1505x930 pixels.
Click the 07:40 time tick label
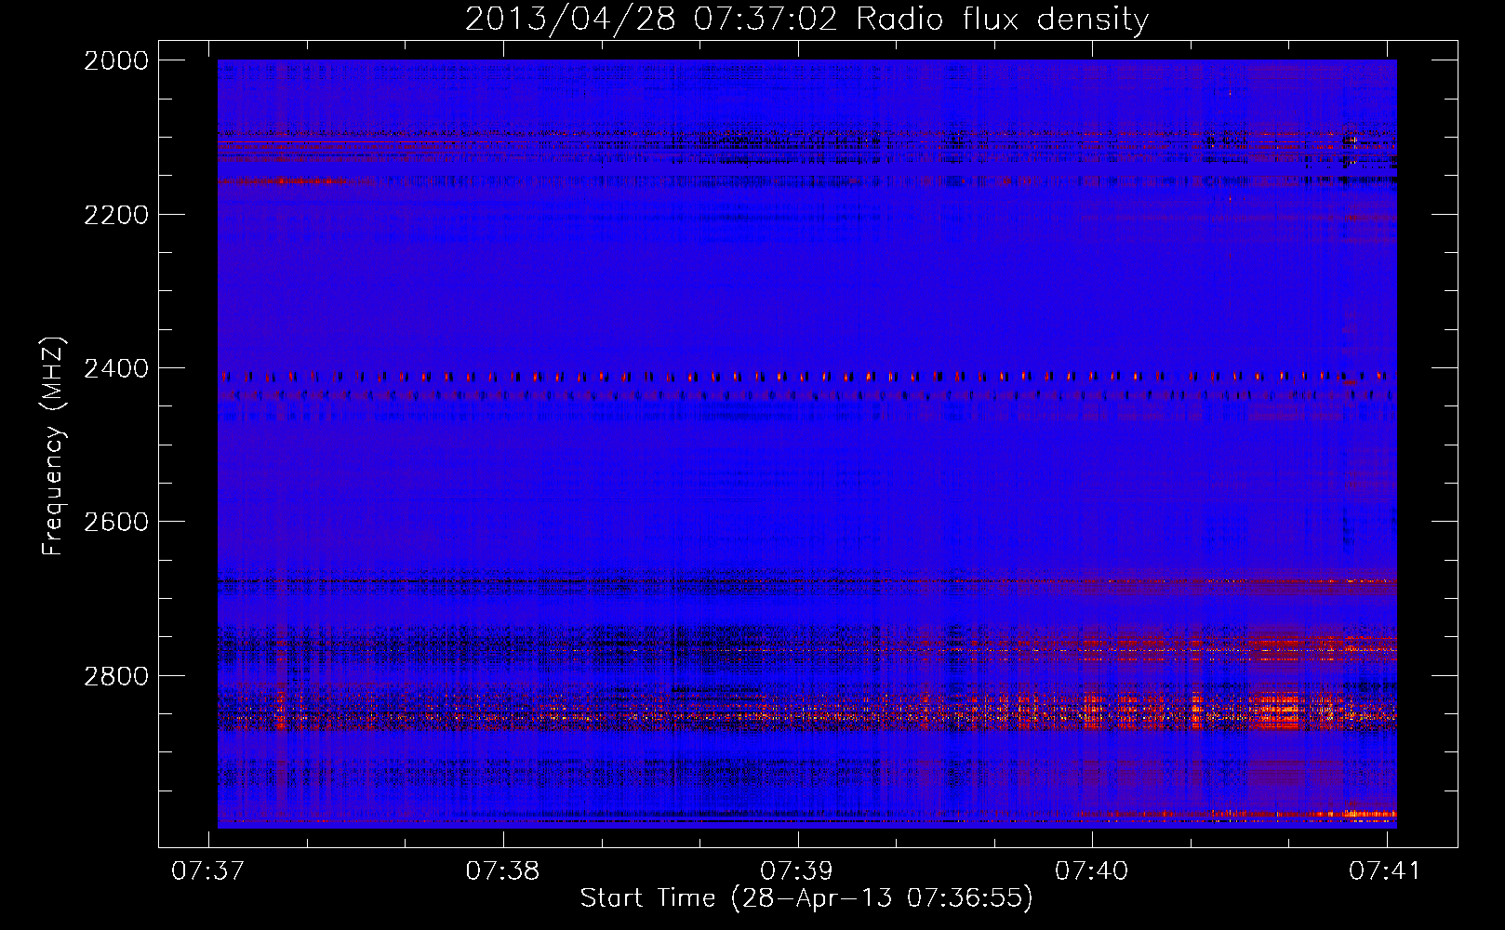pos(1091,870)
